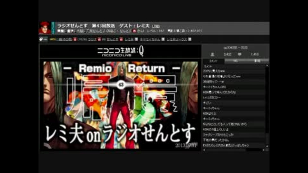Image resolution: width=308 pixels, height=173 pixels.
Task: Click the red N icon beside community name
Action: pos(134,31)
